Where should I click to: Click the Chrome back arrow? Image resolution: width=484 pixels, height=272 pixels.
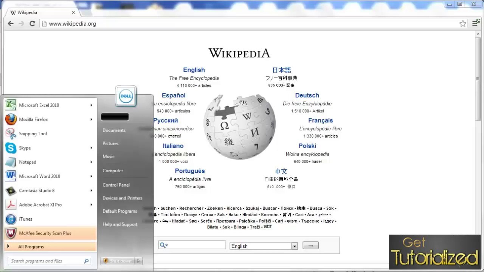pos(11,23)
